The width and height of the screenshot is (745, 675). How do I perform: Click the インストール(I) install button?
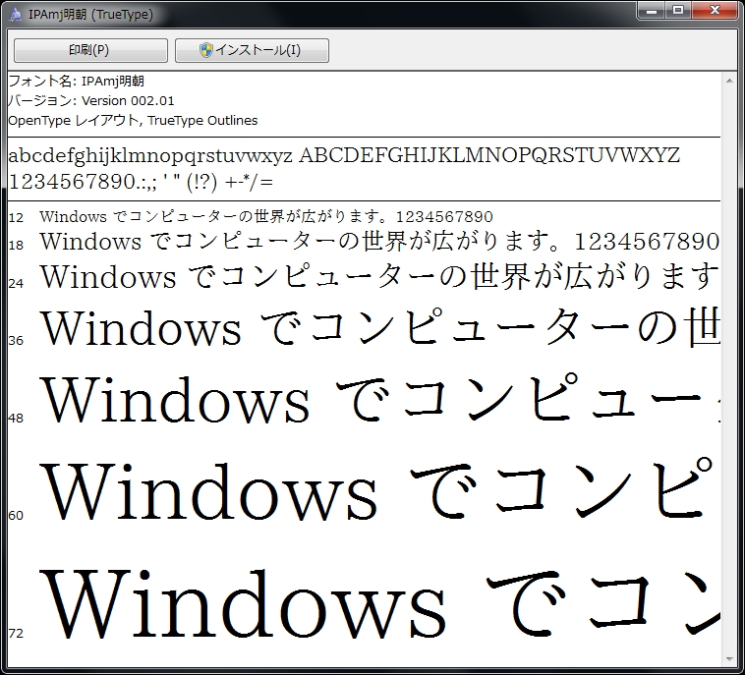[x=252, y=50]
